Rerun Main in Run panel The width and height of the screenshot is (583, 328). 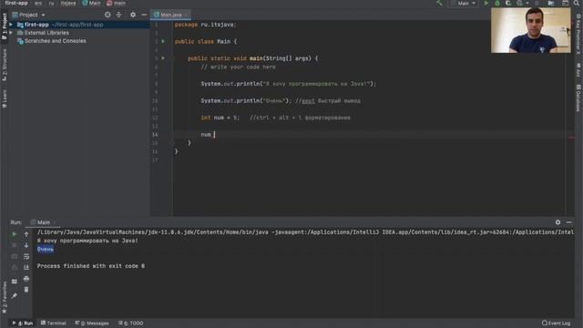(15, 234)
